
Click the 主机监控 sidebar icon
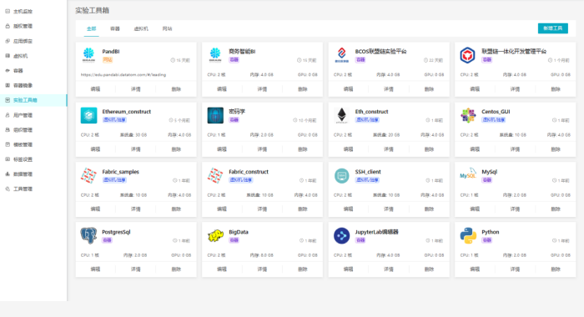click(x=8, y=11)
